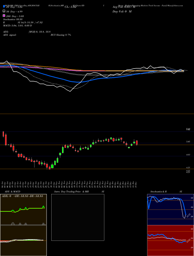Click the '(MGR) 0, 53.8, 53.8' ADX values
The width and height of the screenshot is (194, 256).
(x=39, y=32)
